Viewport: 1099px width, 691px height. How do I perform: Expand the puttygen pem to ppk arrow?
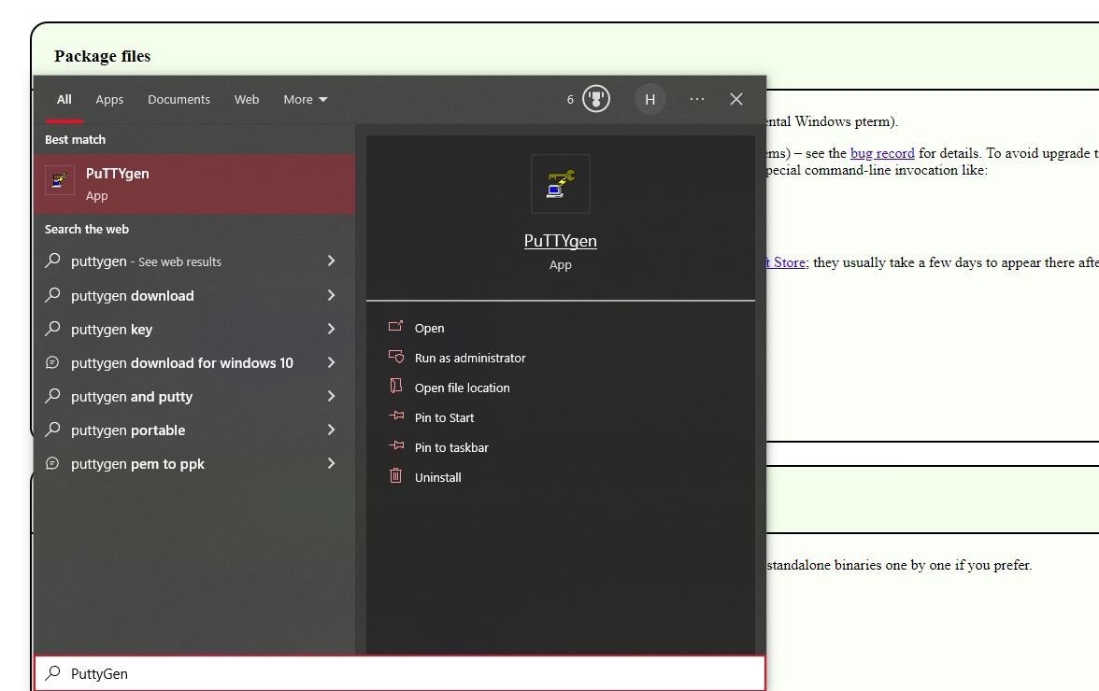click(x=331, y=463)
